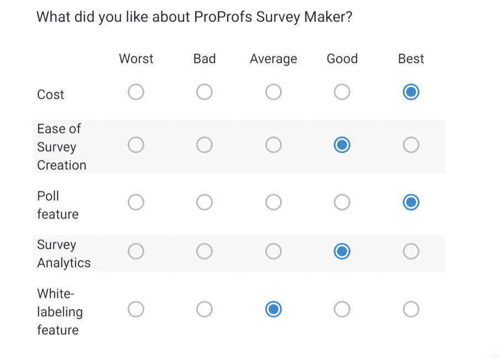The width and height of the screenshot is (499, 358).
Task: Mark Cost as Good
Action: (x=342, y=92)
